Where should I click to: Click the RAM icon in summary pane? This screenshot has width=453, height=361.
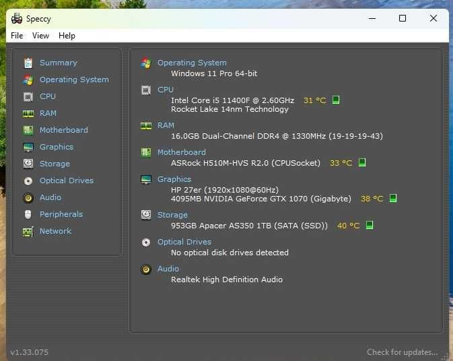(146, 126)
